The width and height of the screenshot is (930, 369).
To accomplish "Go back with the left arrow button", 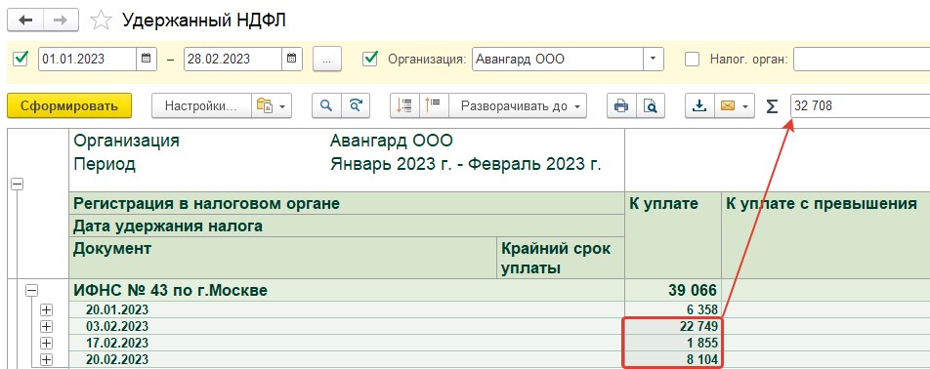I will pos(25,20).
